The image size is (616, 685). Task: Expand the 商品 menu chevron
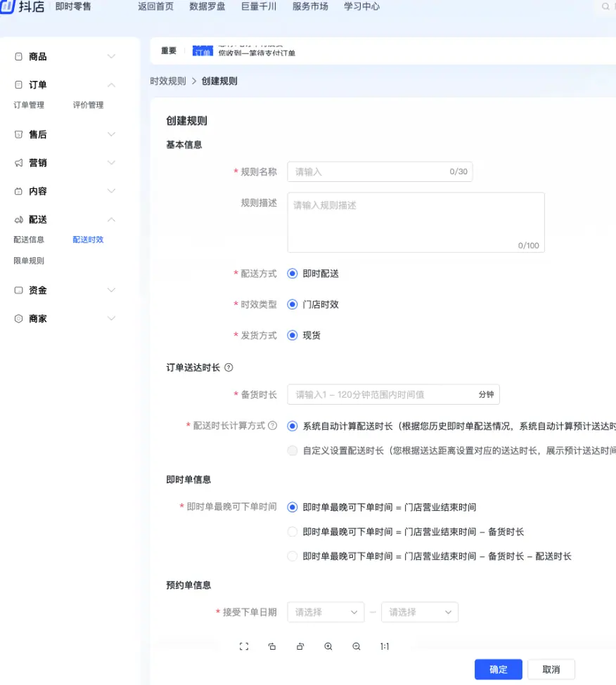[x=112, y=56]
